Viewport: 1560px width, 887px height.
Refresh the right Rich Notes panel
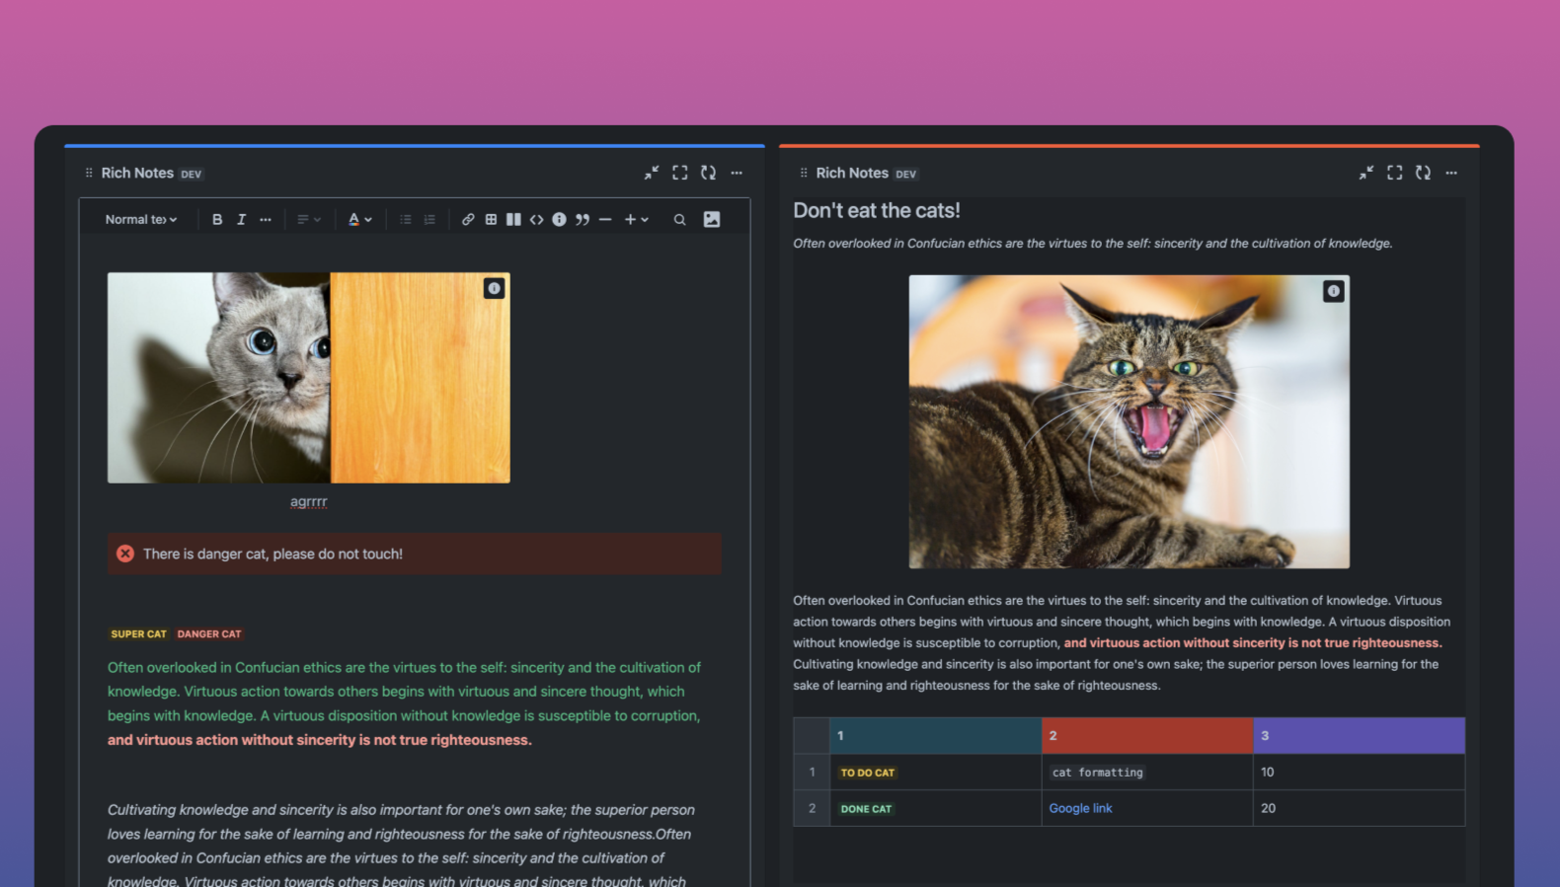click(1423, 173)
